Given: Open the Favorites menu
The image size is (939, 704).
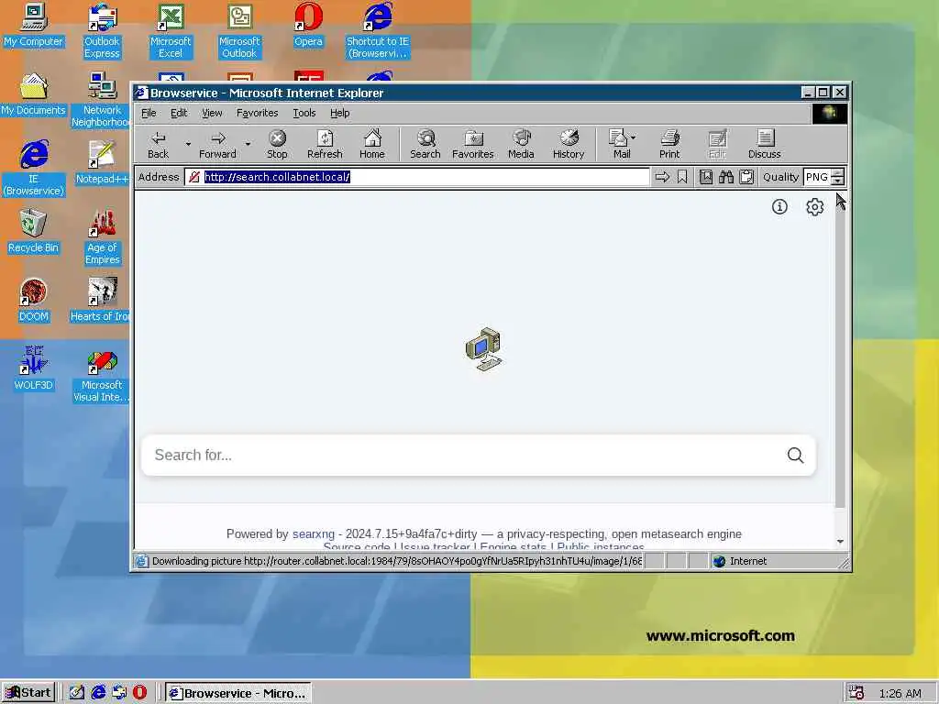Looking at the screenshot, I should (257, 113).
